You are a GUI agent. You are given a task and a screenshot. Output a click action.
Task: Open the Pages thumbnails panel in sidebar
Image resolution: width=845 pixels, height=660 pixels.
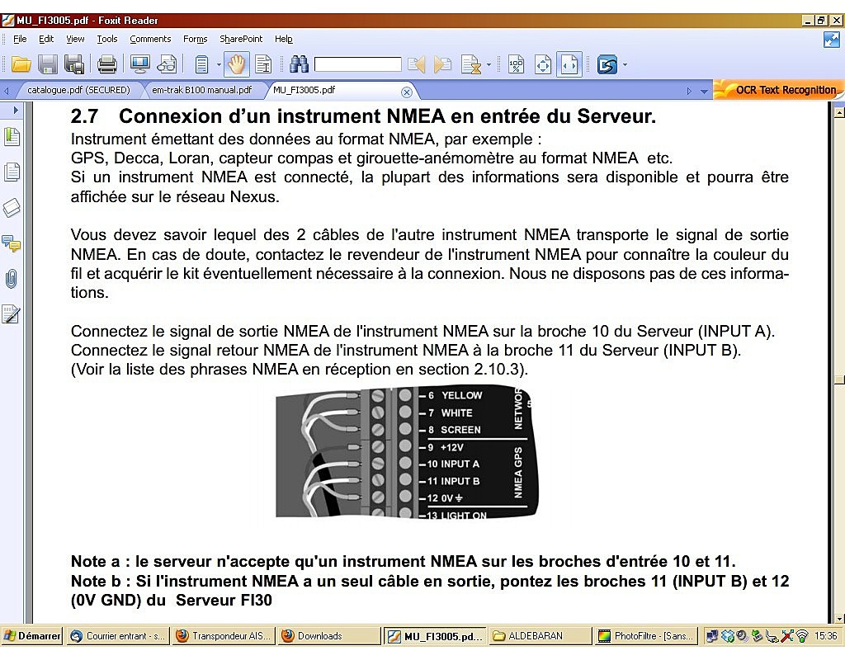point(12,172)
